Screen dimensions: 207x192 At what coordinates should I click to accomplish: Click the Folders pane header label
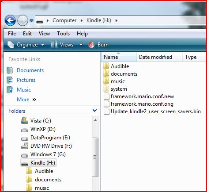(17, 111)
